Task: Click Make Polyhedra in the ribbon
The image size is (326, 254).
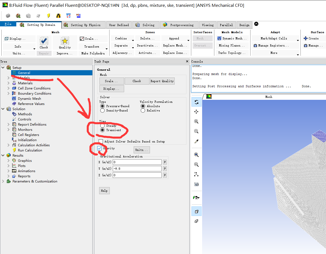Action: point(93,53)
